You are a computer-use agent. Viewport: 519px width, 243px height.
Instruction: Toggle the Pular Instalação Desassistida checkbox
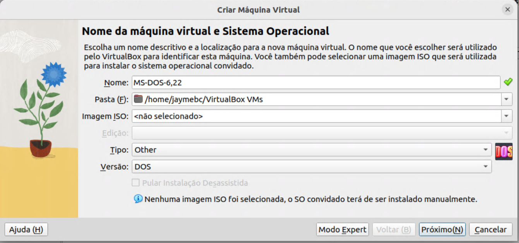pos(136,183)
